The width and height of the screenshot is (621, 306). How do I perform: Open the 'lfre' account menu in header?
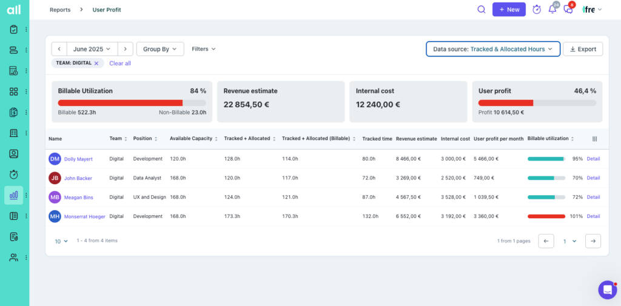592,10
